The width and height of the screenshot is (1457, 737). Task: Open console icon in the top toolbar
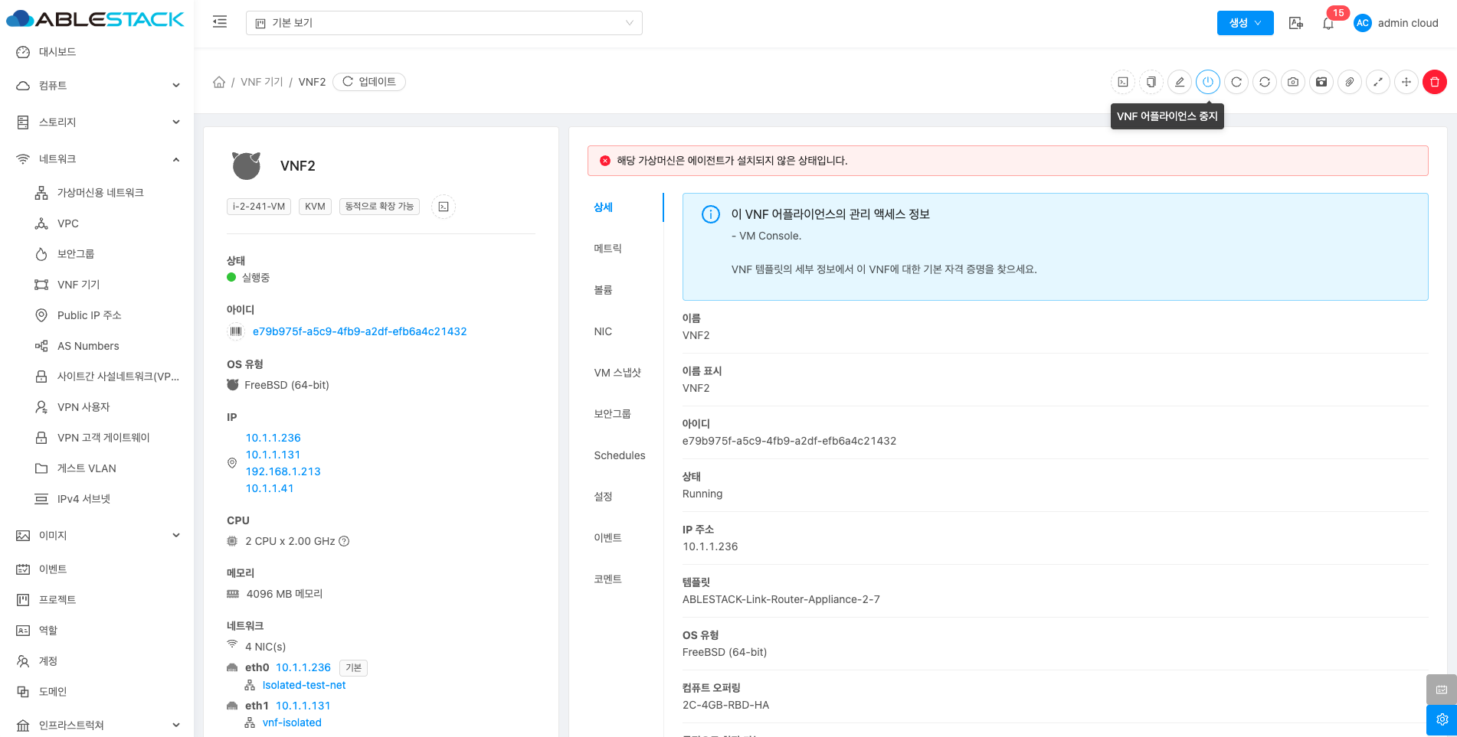pyautogui.click(x=1123, y=82)
